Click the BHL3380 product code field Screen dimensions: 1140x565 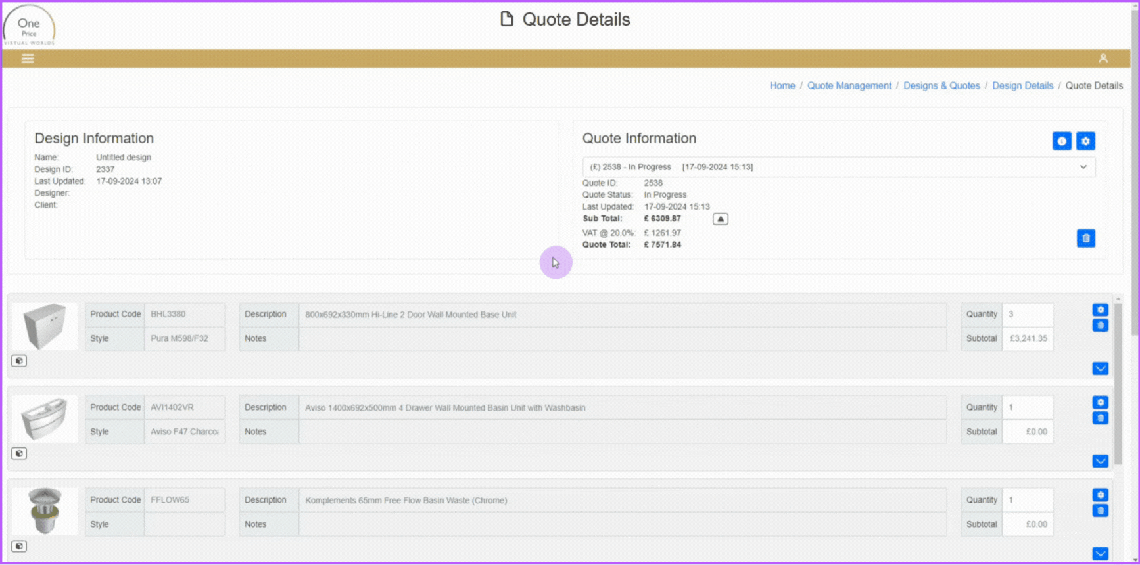point(185,315)
